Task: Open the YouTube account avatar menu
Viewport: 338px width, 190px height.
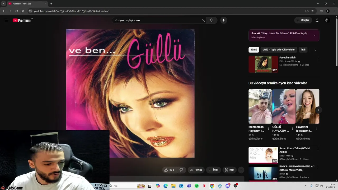Action: coord(327,20)
